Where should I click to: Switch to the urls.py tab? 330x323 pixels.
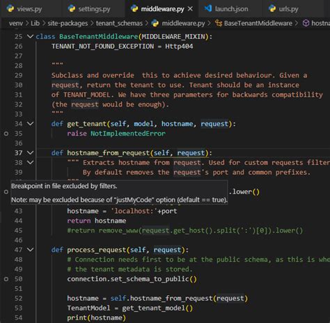click(x=288, y=9)
